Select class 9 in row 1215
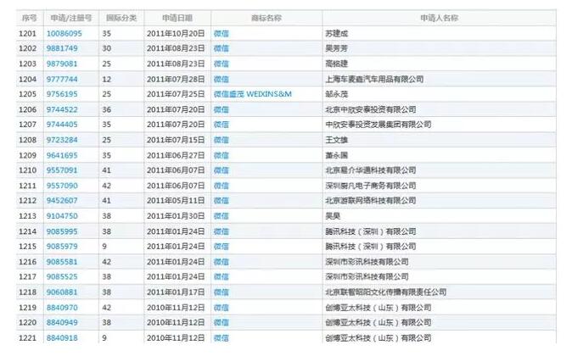The height and width of the screenshot is (356, 572). click(104, 247)
